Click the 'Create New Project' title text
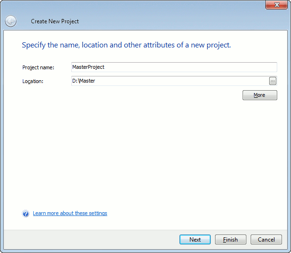 pyautogui.click(x=55, y=21)
